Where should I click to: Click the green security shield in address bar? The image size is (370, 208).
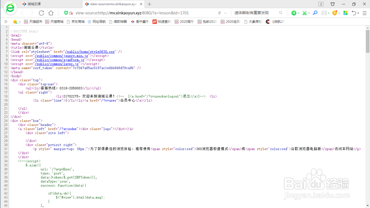66,13
